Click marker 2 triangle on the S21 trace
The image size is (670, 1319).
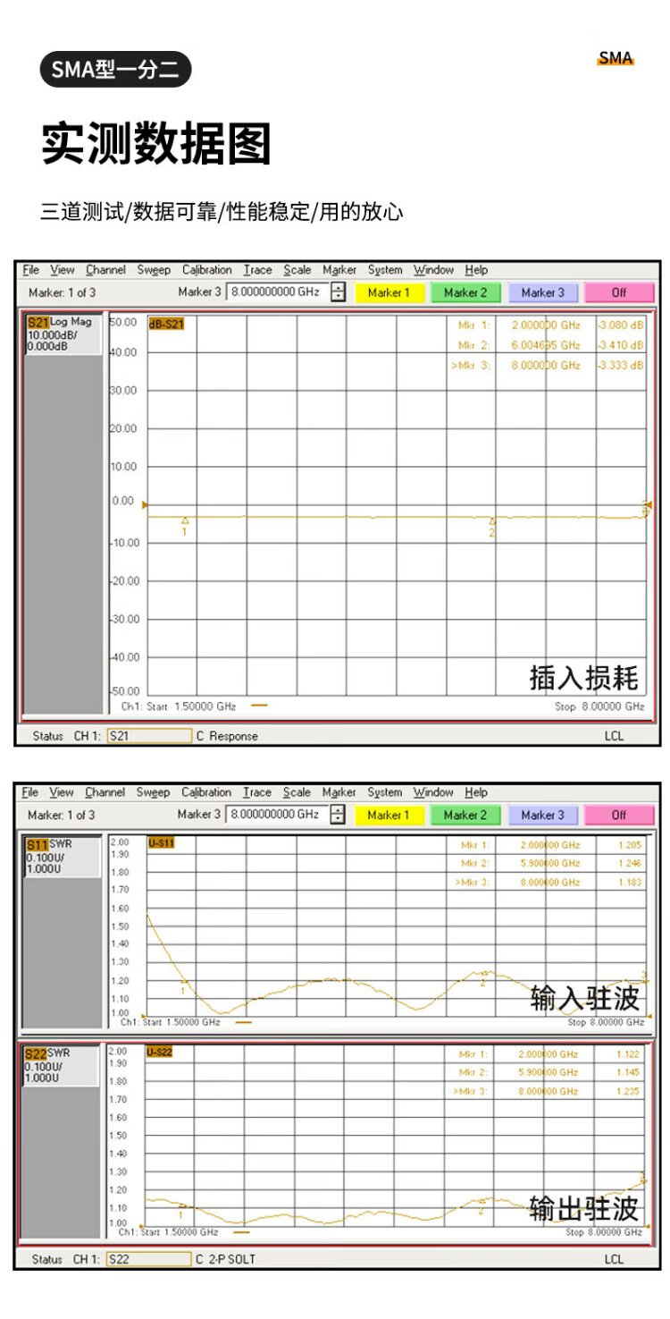pos(492,521)
